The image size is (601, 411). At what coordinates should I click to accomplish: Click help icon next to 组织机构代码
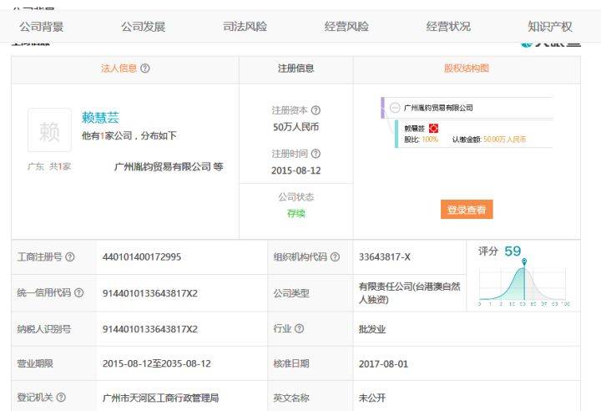(335, 257)
